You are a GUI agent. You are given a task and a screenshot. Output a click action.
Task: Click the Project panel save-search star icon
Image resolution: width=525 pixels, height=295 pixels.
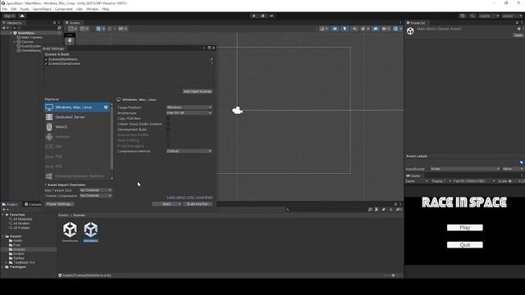[x=390, y=210]
